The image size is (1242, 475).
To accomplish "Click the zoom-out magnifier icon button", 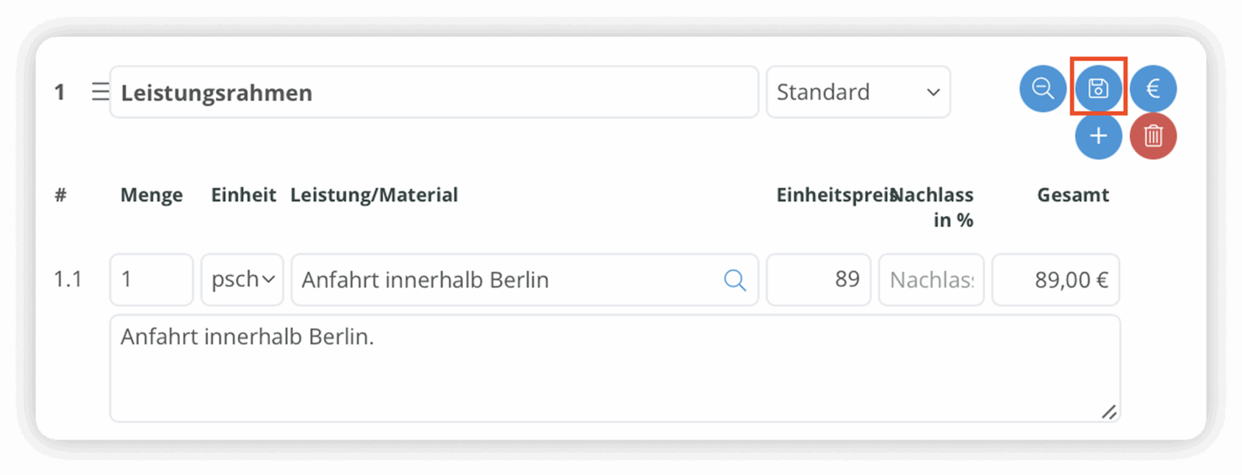I will [x=1043, y=89].
